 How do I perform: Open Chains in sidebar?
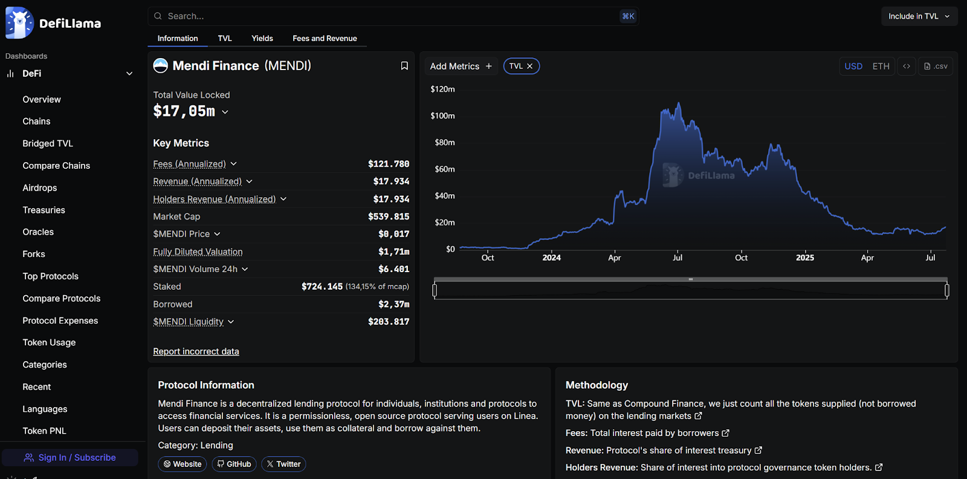(x=36, y=122)
